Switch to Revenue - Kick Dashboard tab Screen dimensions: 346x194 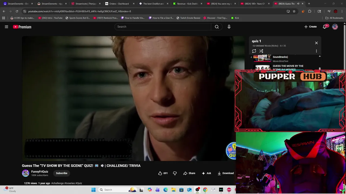(x=187, y=4)
